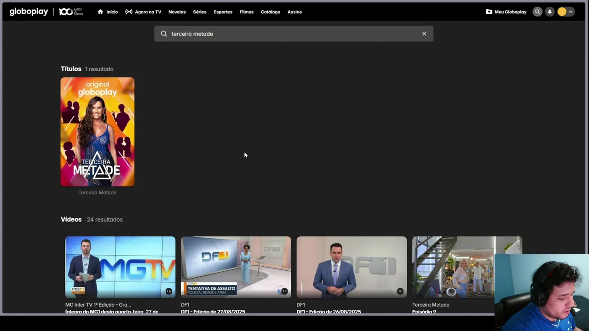Screen dimensions: 589x331
Task: Open the Novelas menu
Action: 177,12
